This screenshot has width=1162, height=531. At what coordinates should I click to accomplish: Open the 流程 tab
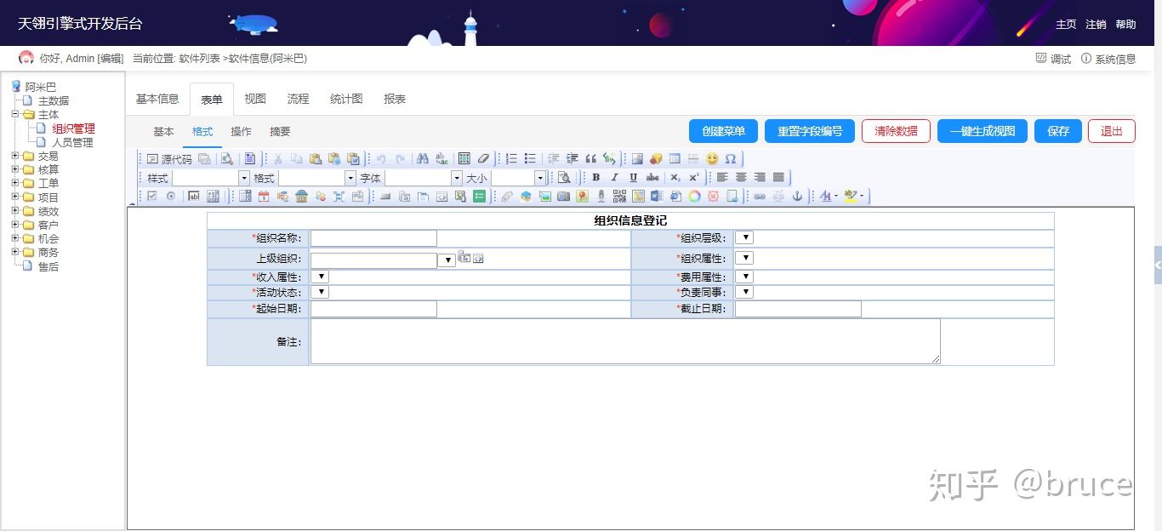tap(298, 99)
